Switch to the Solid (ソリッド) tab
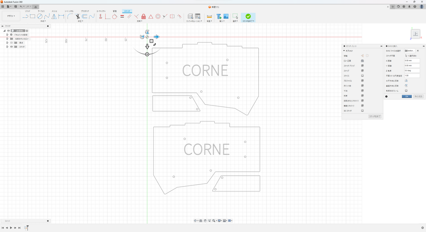The width and height of the screenshot is (426, 232). pyautogui.click(x=27, y=11)
